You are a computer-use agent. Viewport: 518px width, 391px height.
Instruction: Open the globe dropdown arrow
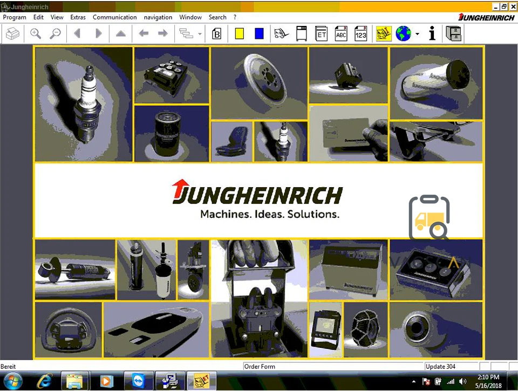tap(417, 34)
